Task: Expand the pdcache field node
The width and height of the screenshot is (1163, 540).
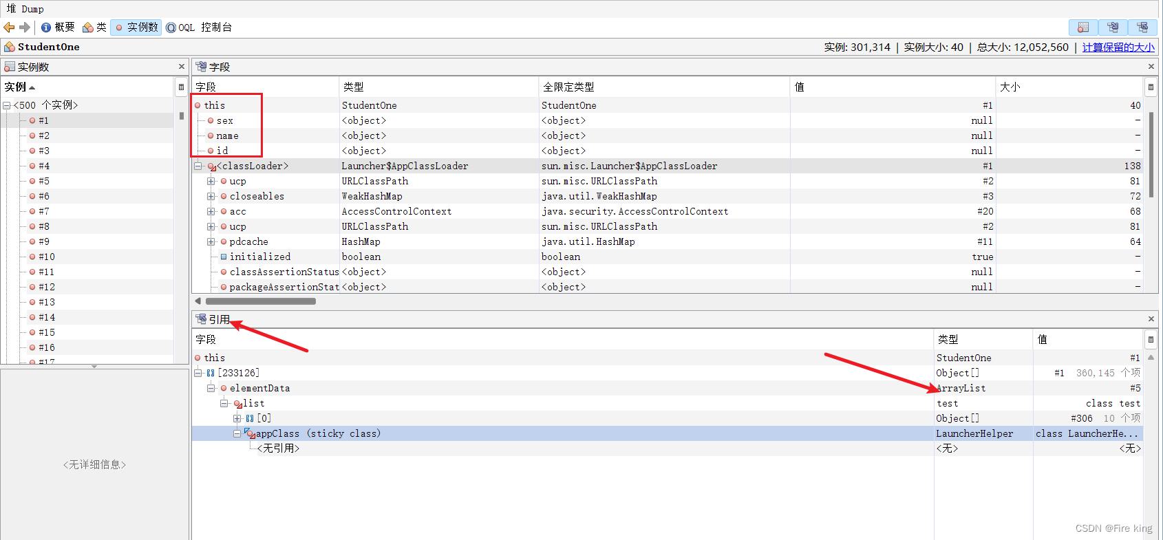Action: pos(211,241)
